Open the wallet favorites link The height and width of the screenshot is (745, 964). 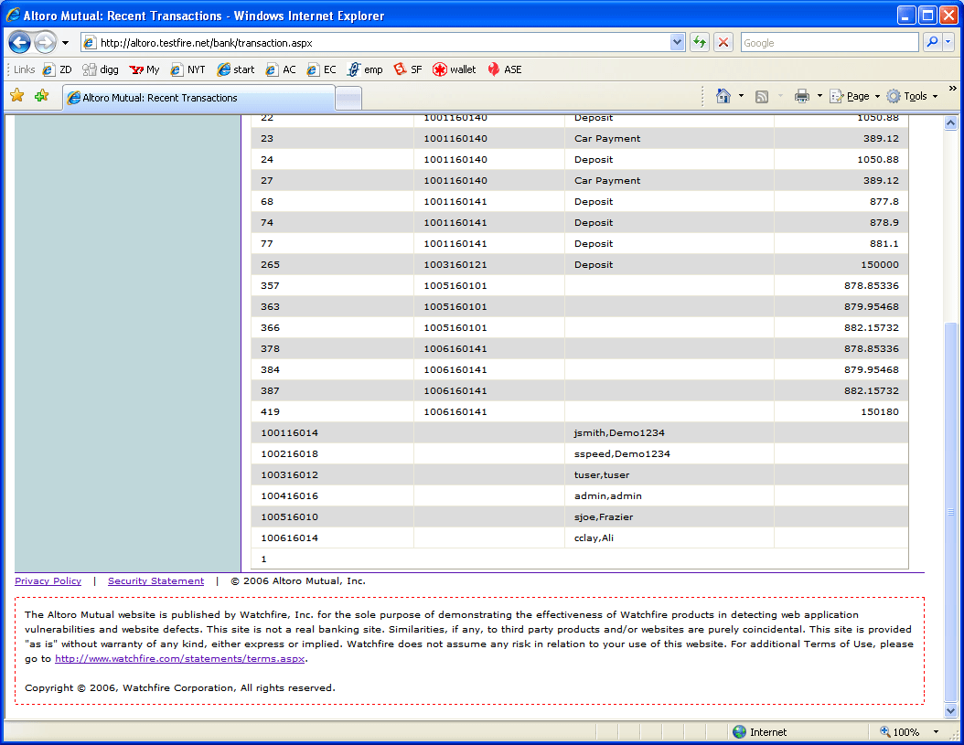[455, 69]
